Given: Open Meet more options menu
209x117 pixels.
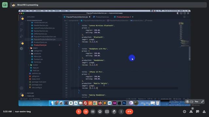Looking at the screenshot, I should tap(121, 111).
